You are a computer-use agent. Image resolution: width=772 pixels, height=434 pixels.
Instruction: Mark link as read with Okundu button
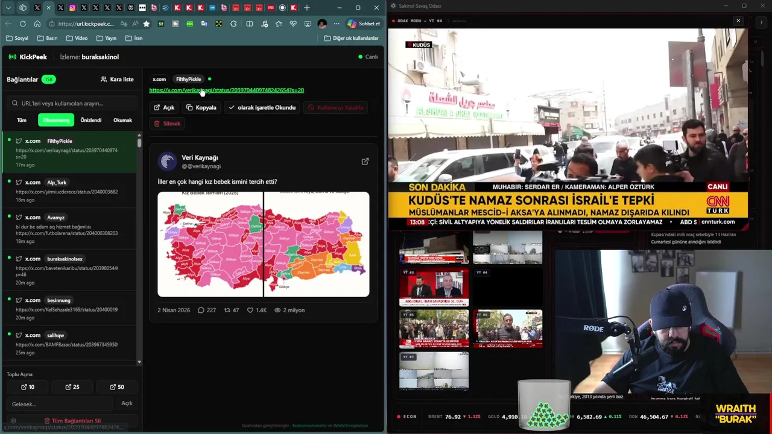click(x=262, y=107)
